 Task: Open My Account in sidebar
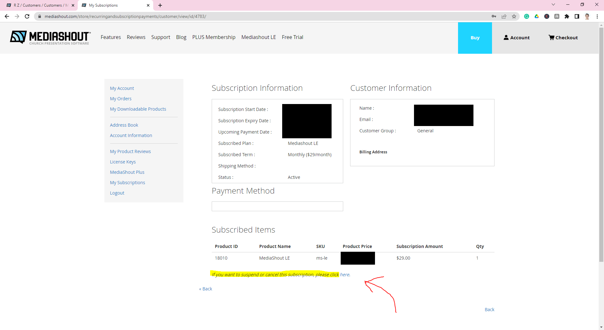coord(122,88)
